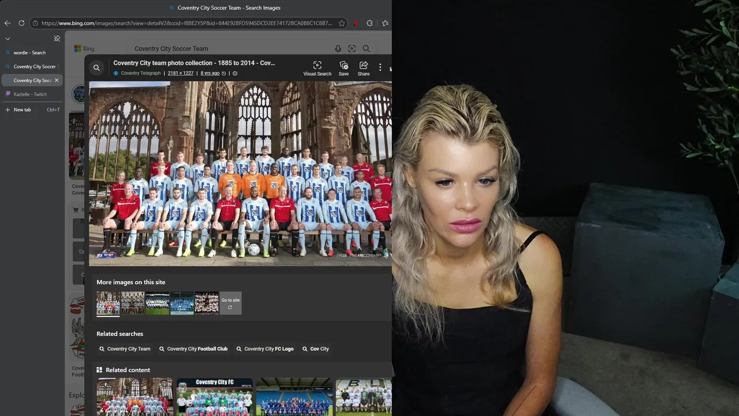Close the active Coventry City Soccer tab

pyautogui.click(x=57, y=80)
